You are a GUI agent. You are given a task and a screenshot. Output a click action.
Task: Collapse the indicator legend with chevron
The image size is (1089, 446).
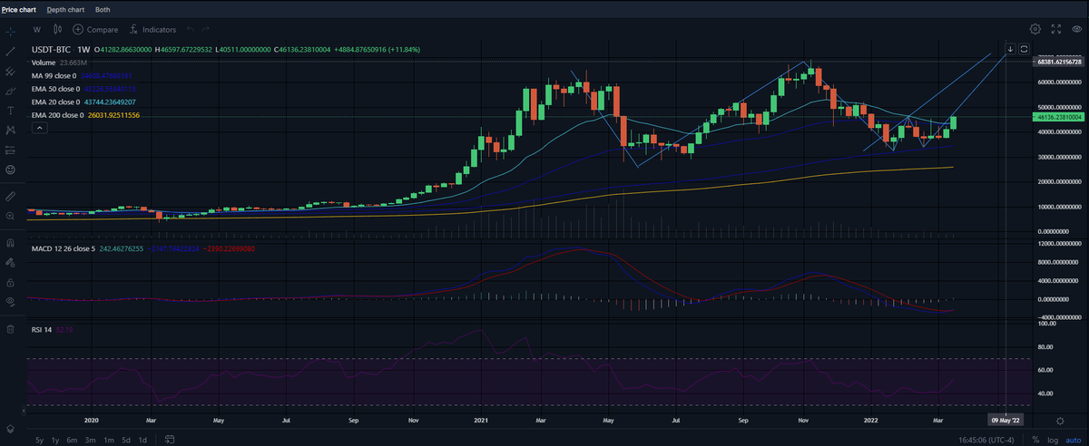click(x=37, y=129)
